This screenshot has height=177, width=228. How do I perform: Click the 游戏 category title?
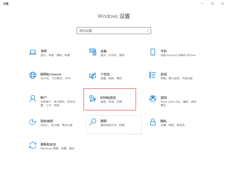[163, 98]
